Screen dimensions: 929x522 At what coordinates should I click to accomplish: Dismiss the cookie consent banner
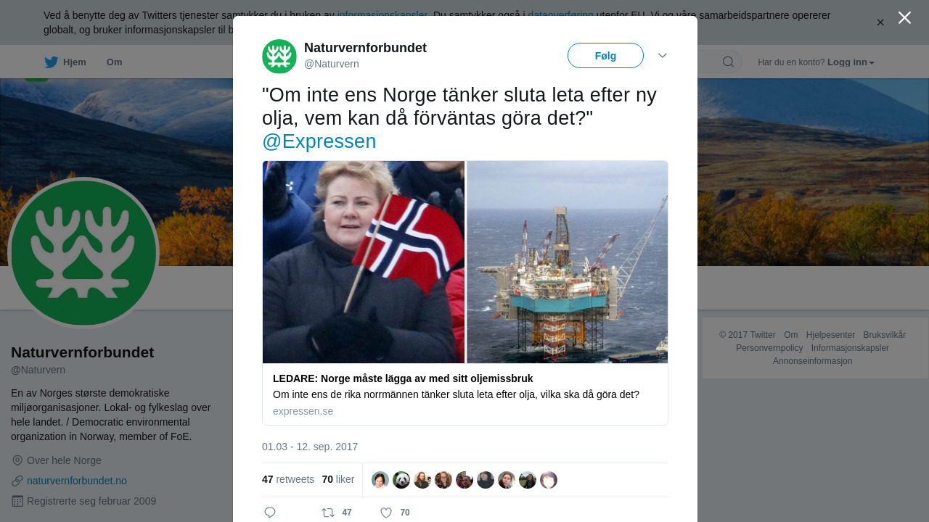[880, 22]
